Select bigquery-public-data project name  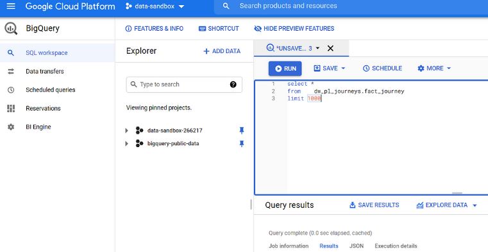(173, 144)
